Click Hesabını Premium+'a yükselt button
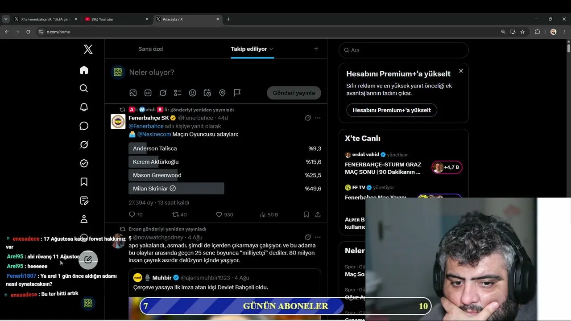 point(392,110)
